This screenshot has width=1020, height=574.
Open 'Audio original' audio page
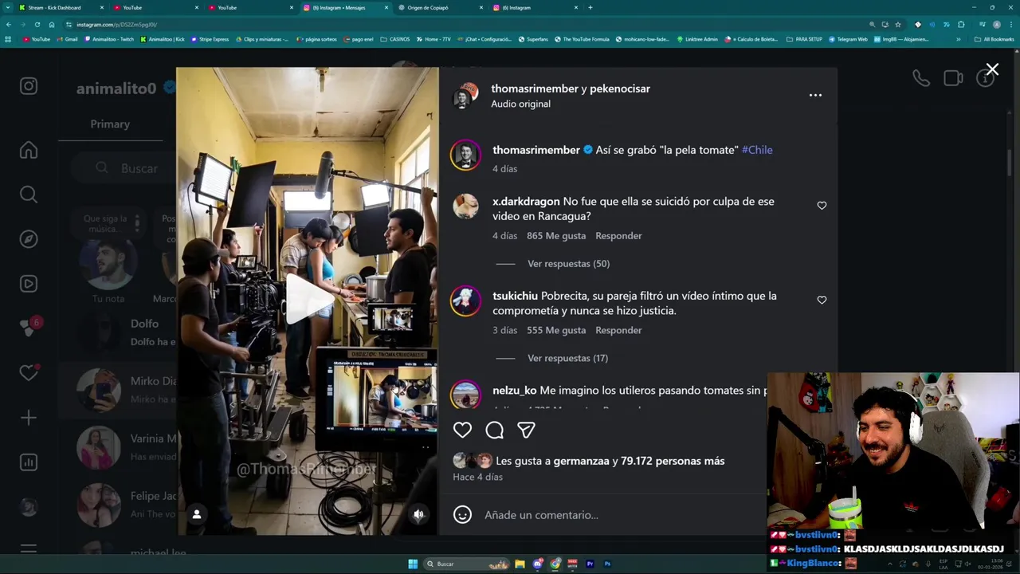[520, 104]
